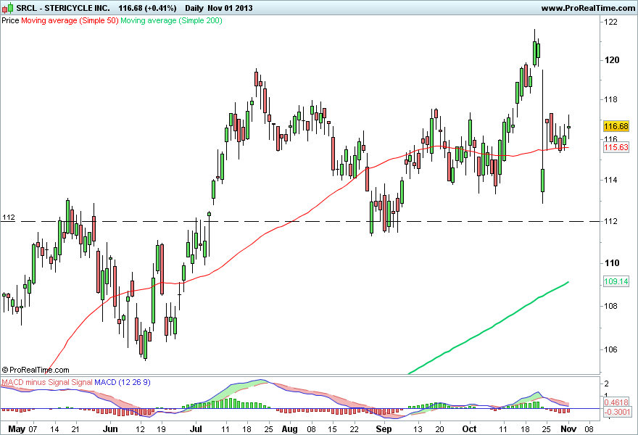Click the 0.4618 MACD value tag
Viewport: 638px width, 435px height.
click(x=617, y=402)
